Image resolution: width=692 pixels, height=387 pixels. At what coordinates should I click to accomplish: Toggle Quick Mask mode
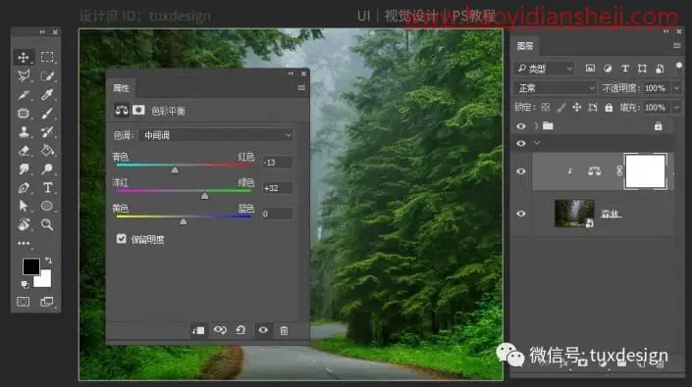tap(24, 302)
